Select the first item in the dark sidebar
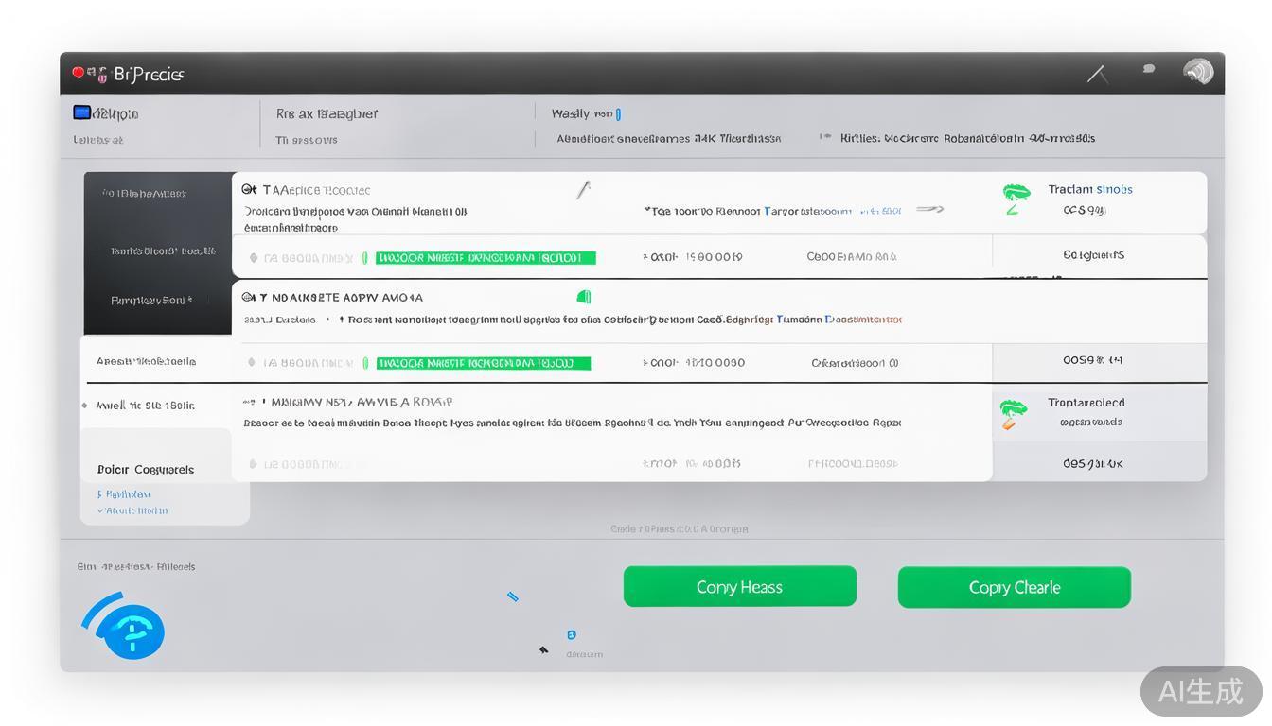Viewport: 1272px width, 726px height. [x=145, y=194]
